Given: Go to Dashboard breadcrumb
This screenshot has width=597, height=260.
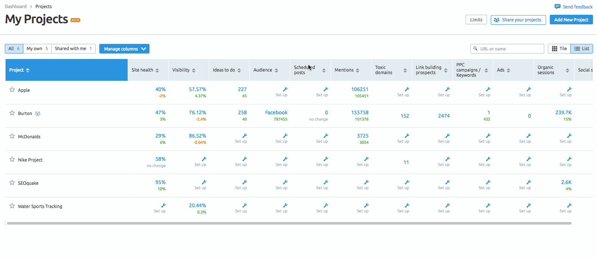Looking at the screenshot, I should [x=15, y=7].
